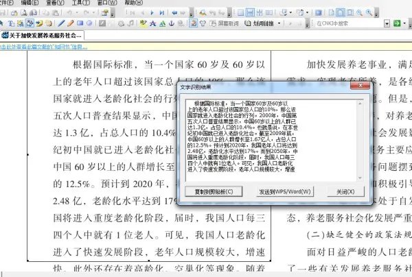Toggle continuous page layout view
The width and height of the screenshot is (412, 277).
click(250, 12)
